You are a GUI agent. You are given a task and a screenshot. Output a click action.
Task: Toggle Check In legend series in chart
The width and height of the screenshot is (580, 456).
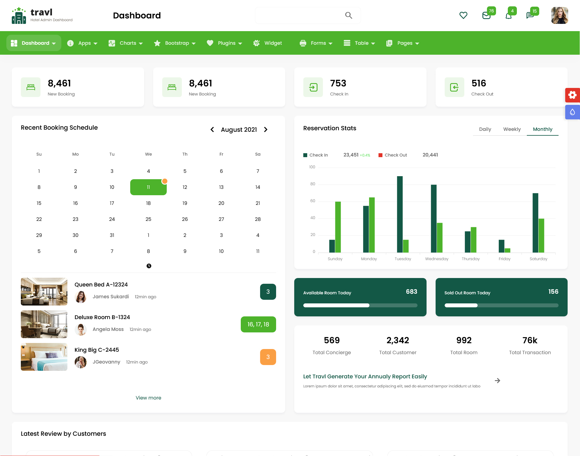[x=316, y=155]
